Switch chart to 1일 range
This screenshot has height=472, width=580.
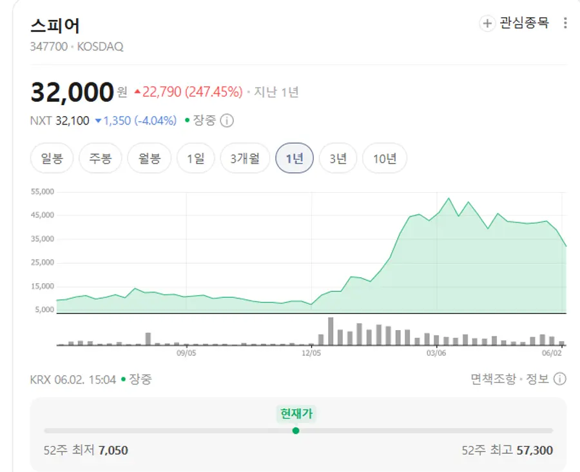196,158
